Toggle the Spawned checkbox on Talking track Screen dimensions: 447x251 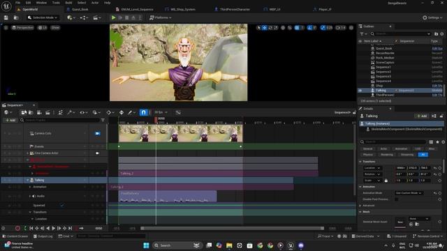point(62,205)
